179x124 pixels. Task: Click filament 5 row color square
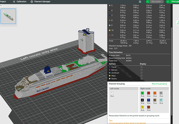coord(110,5)
